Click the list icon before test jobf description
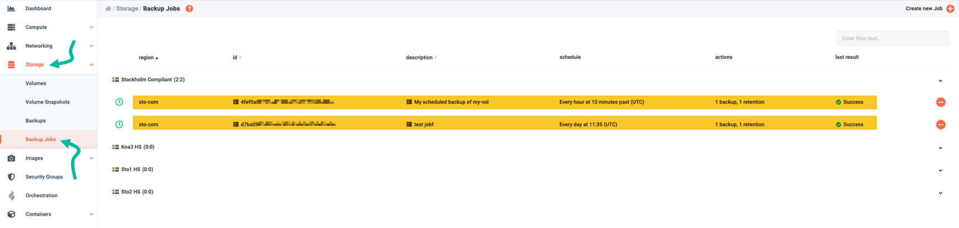959x228 pixels. pos(409,125)
